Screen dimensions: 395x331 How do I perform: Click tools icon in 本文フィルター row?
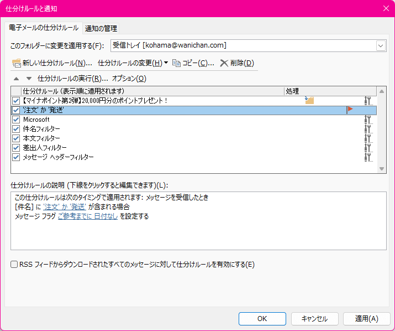368,138
